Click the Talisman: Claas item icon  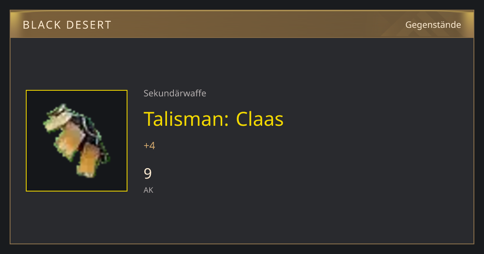coord(77,141)
